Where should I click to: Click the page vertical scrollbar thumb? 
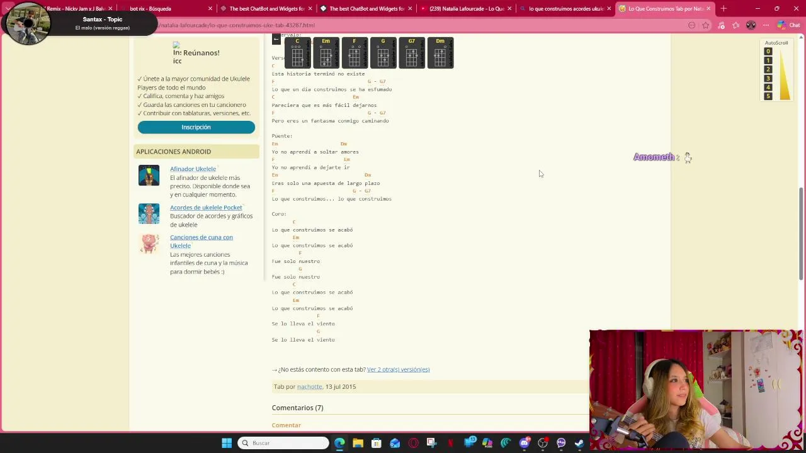tap(801, 233)
